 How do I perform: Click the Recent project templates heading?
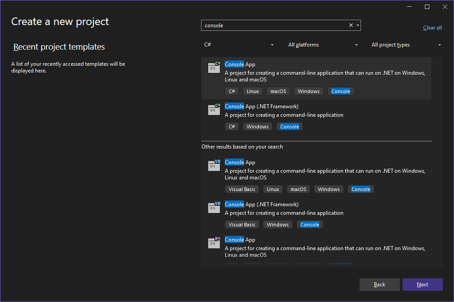59,47
